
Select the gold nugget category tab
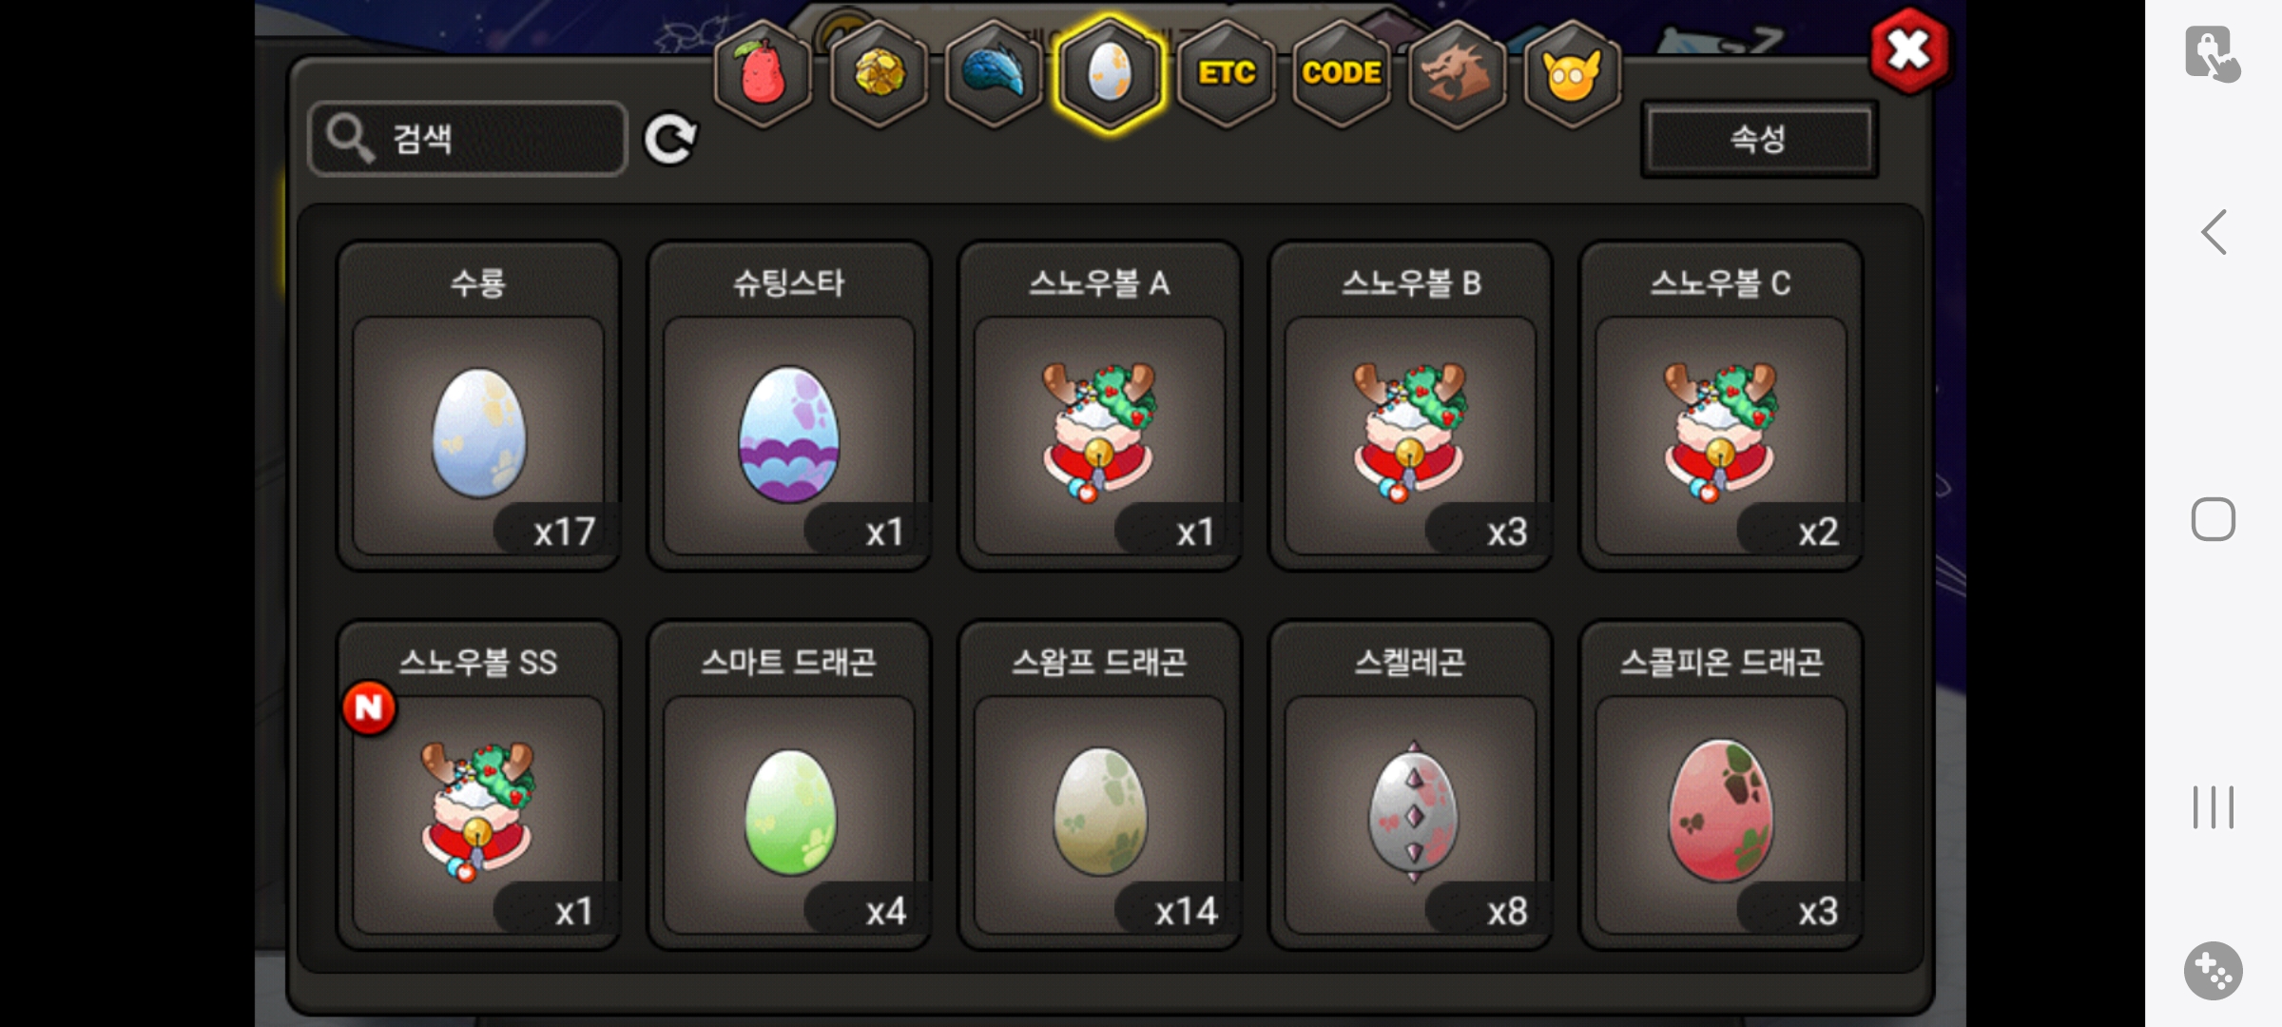click(879, 74)
